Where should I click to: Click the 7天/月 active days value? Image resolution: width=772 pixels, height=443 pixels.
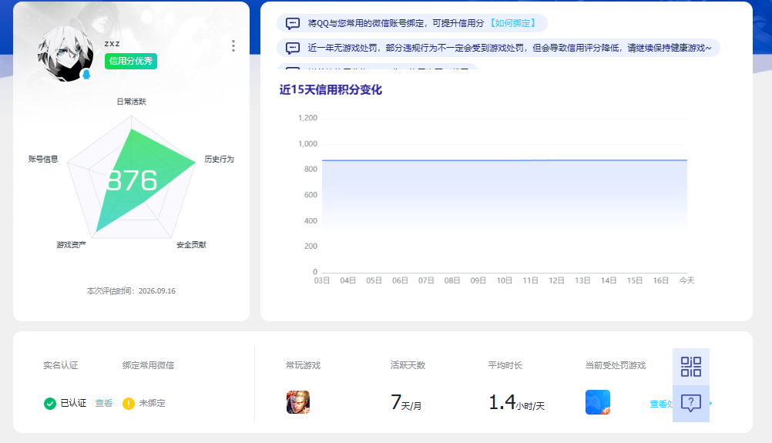tap(406, 403)
